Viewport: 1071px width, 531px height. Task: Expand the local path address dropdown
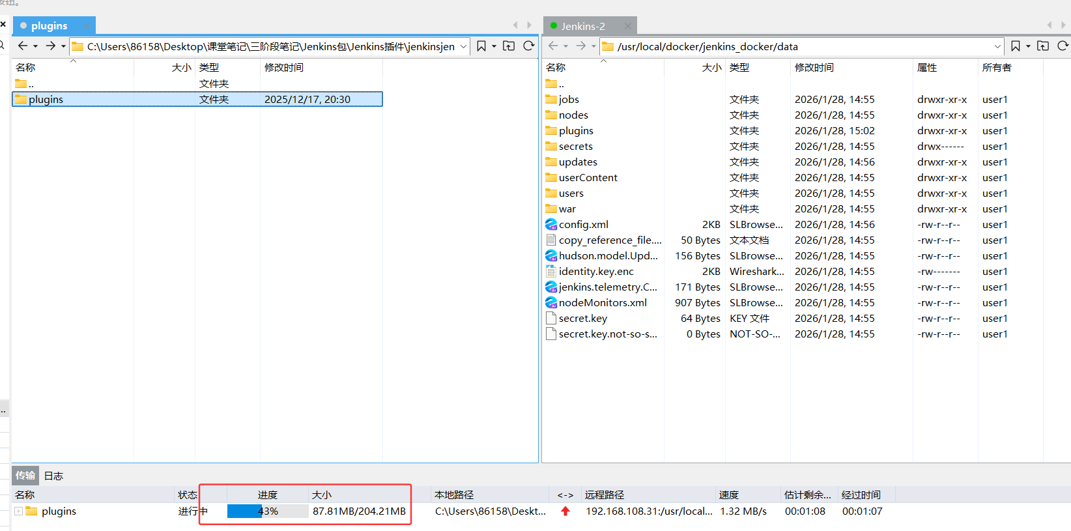coord(463,46)
